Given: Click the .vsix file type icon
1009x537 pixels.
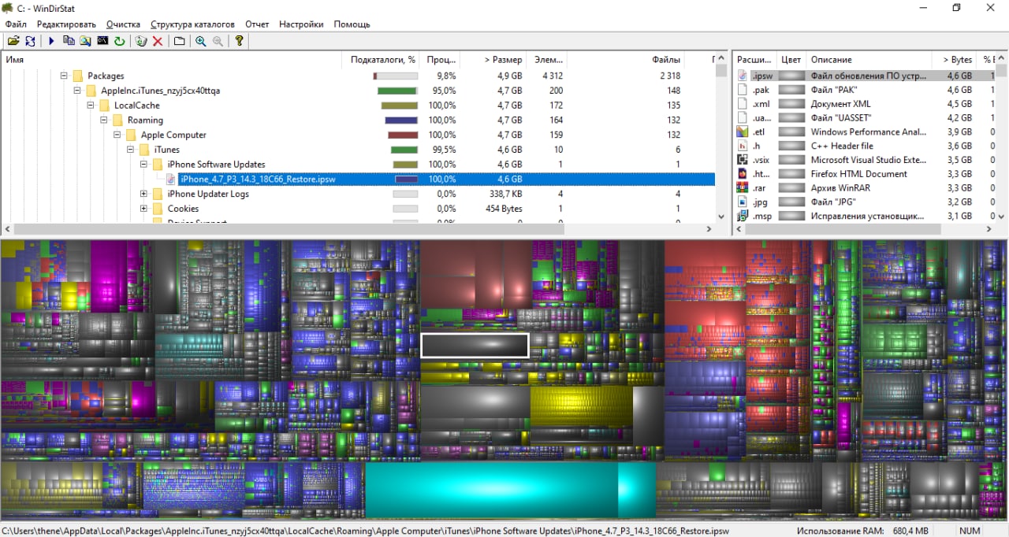Looking at the screenshot, I should [x=742, y=160].
